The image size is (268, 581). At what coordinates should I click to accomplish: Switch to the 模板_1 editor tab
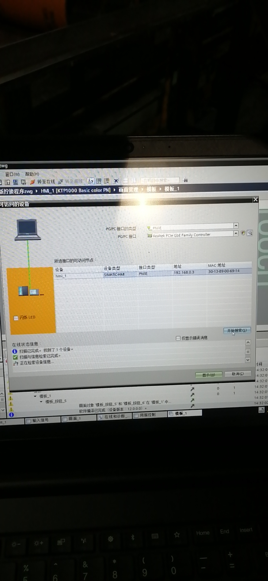185,413
